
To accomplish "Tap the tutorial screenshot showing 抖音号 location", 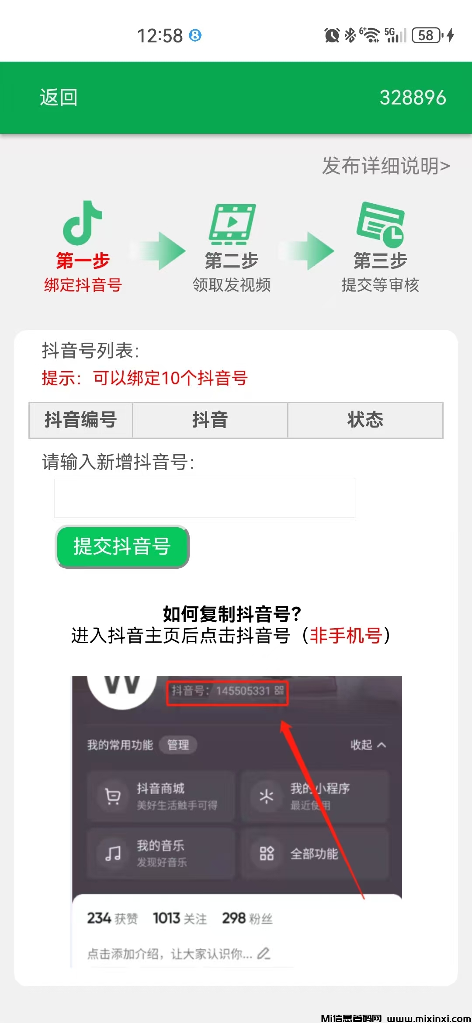I will point(237,821).
